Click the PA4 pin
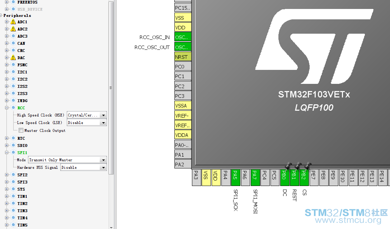390x229 pixels. [x=226, y=177]
